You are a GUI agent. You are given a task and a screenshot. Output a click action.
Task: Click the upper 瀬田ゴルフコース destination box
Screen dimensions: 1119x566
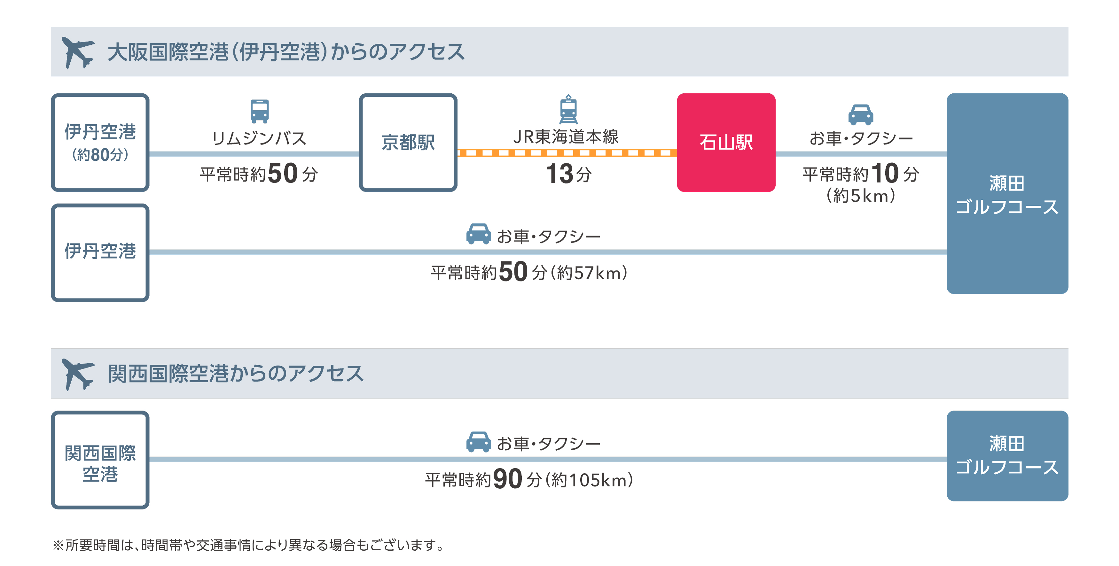pos(1007,194)
